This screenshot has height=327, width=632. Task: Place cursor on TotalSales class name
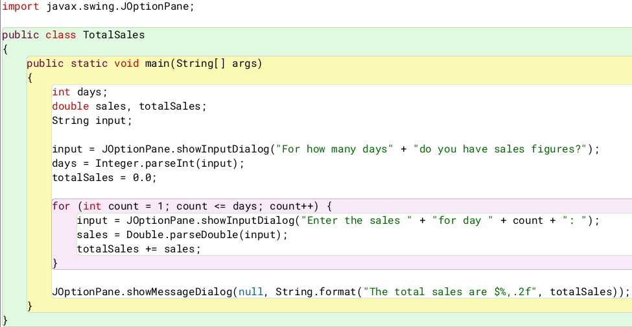(x=113, y=34)
